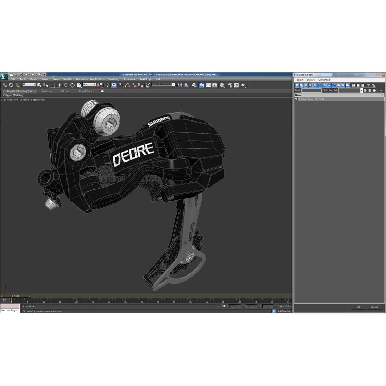Toggle Display Shapes filter in Select From Scene
386x386 pixels.
click(302, 85)
